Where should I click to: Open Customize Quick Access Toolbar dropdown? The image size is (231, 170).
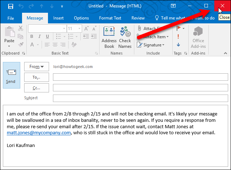62,6
